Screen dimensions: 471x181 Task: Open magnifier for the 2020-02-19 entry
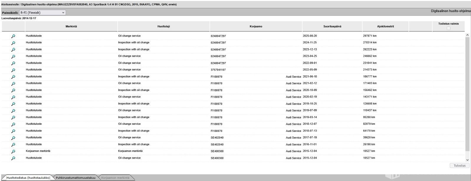(x=13, y=97)
